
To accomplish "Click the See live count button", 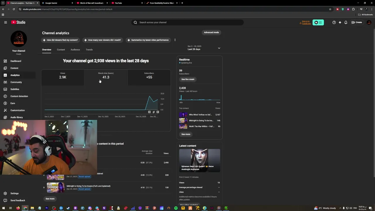I will (188, 79).
